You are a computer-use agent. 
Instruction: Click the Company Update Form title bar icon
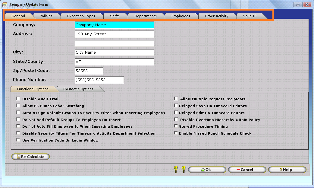click(x=4, y=4)
